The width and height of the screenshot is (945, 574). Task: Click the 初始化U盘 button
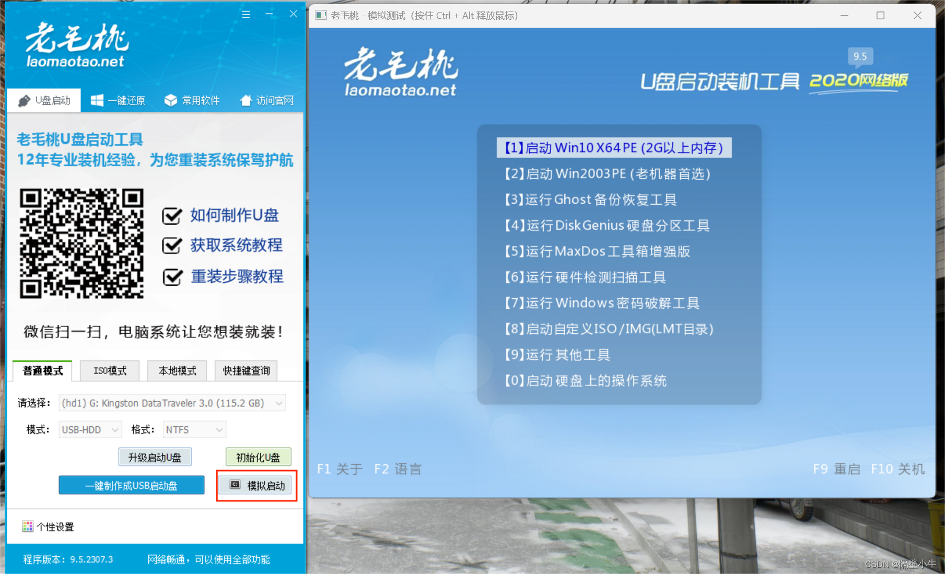tap(258, 457)
